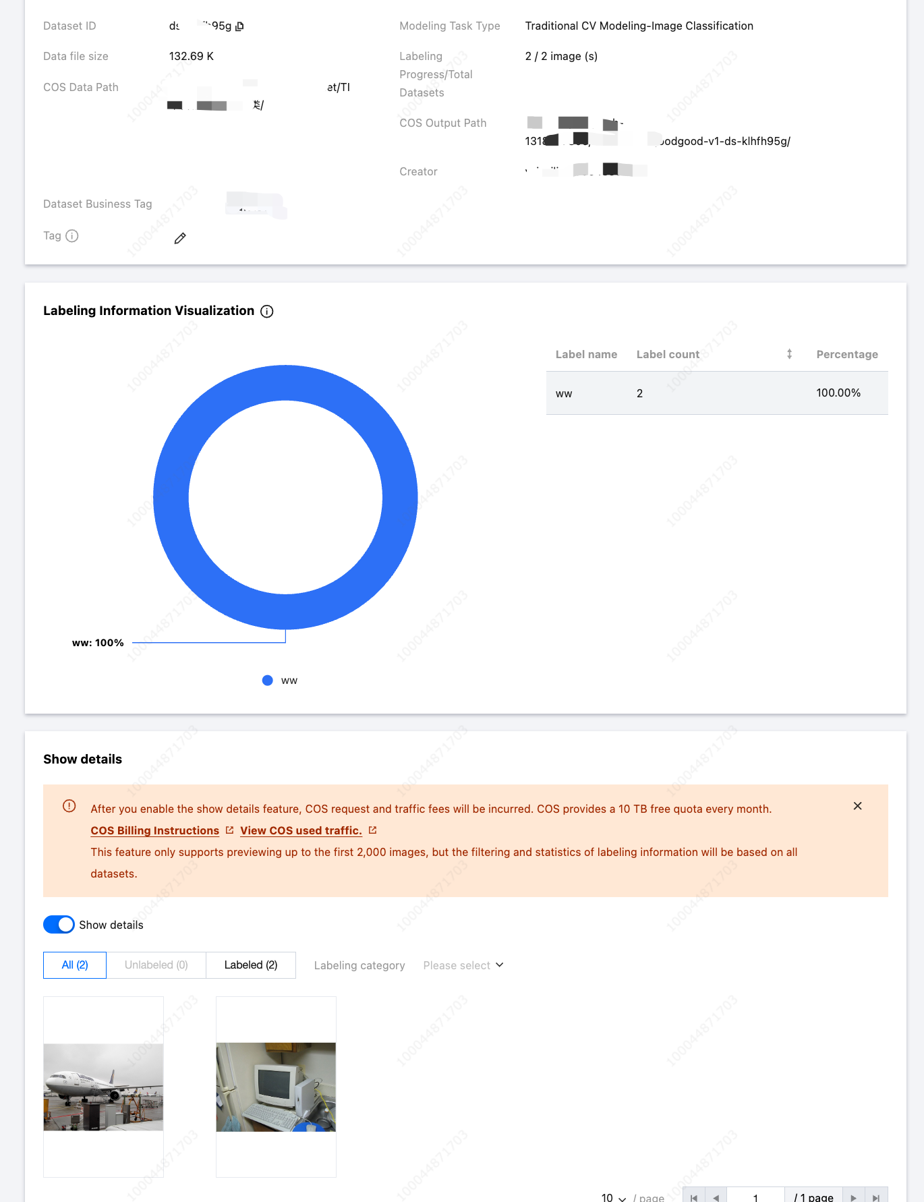924x1202 pixels.
Task: Copy the Dataset ID
Action: pyautogui.click(x=240, y=26)
